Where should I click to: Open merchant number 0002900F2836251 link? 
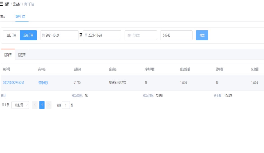click(14, 83)
